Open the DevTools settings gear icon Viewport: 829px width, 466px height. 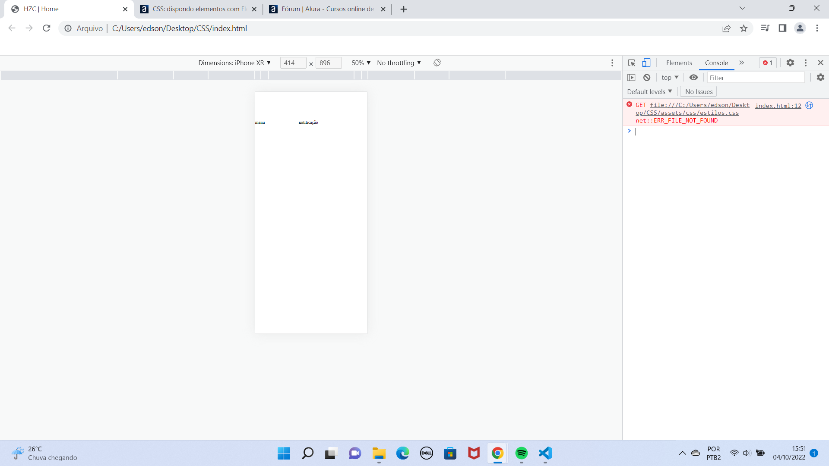pyautogui.click(x=791, y=62)
